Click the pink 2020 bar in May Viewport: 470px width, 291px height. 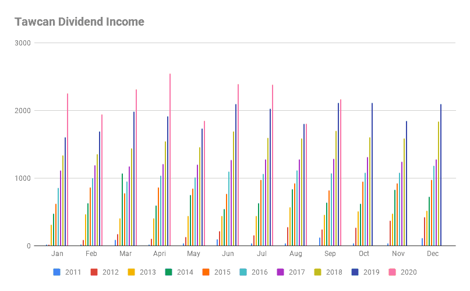[204, 183]
